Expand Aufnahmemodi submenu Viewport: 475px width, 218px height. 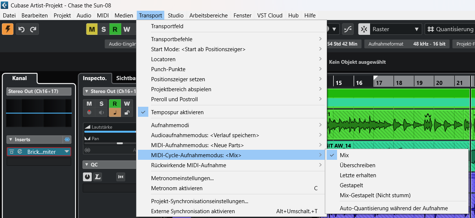[x=231, y=125]
